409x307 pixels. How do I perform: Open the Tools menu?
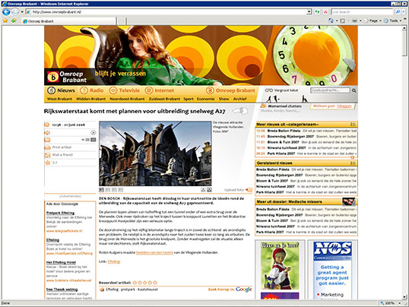(392, 21)
